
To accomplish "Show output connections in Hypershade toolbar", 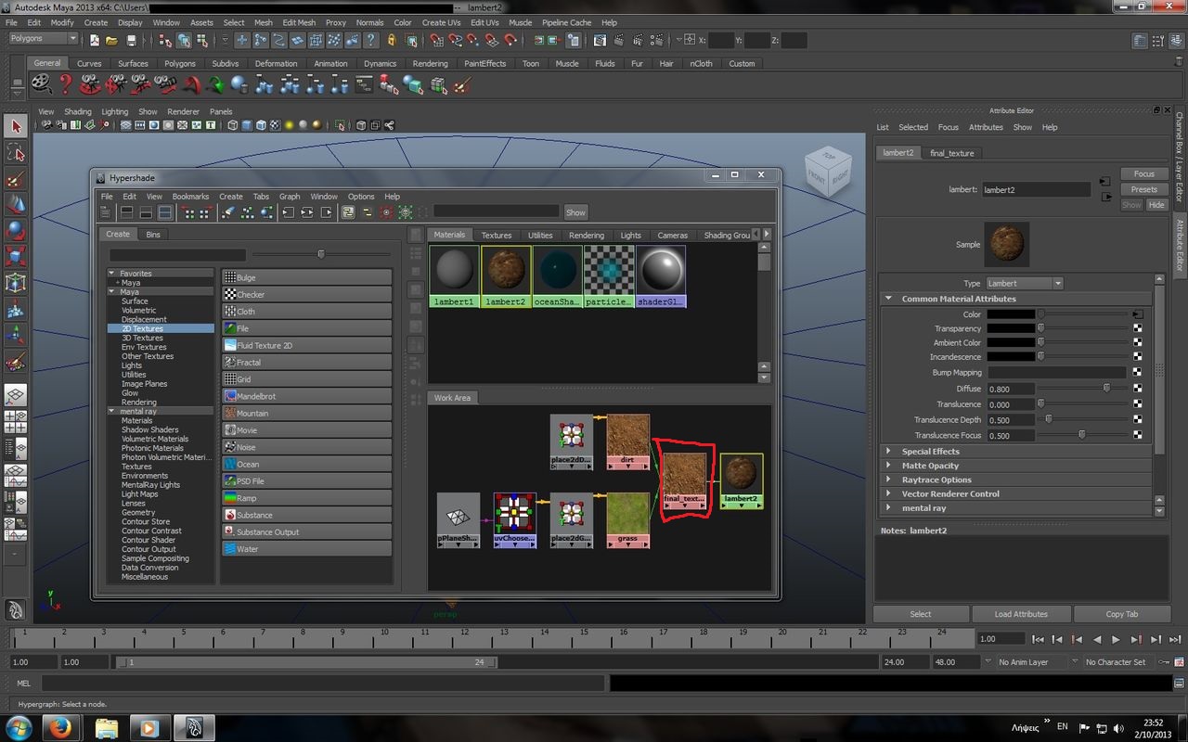I will coord(326,212).
